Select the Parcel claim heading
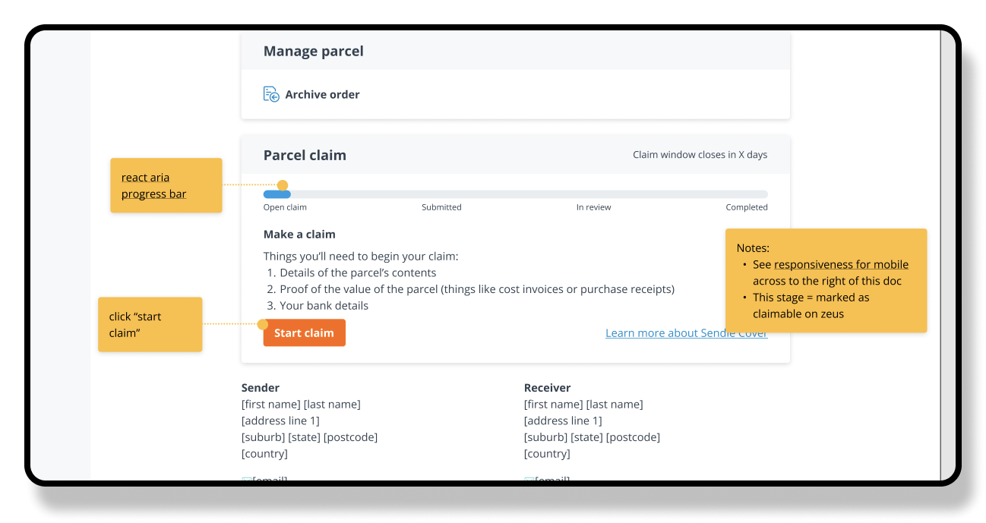The height and width of the screenshot is (523, 986). pyautogui.click(x=305, y=155)
